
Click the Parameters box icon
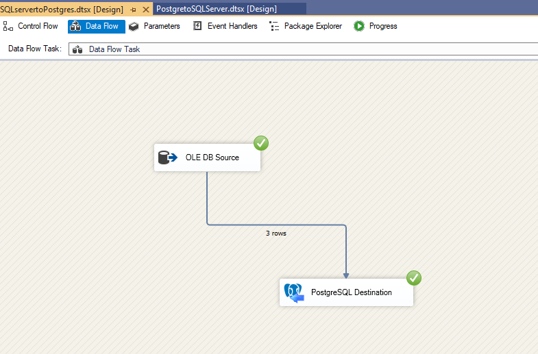click(134, 27)
